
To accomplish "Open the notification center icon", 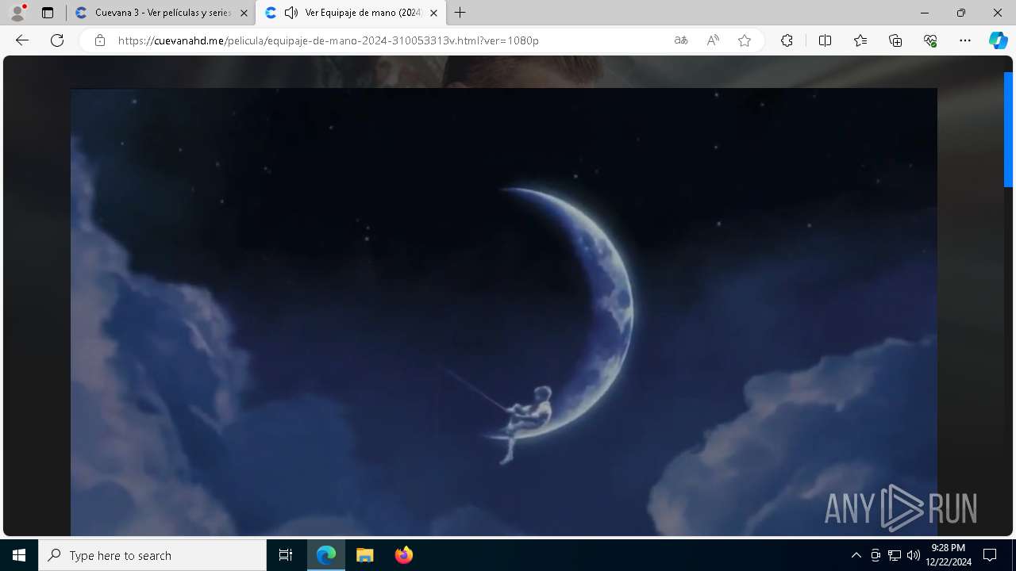I will click(x=990, y=555).
